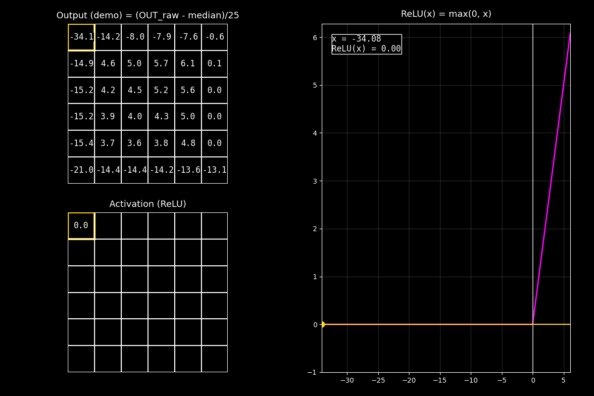The height and width of the screenshot is (396, 594).
Task: Select the output cell showing 4.6
Action: pyautogui.click(x=108, y=64)
